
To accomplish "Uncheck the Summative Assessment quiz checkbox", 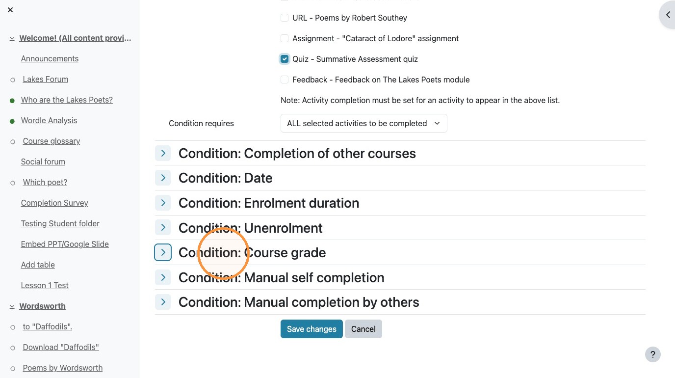I will [285, 59].
